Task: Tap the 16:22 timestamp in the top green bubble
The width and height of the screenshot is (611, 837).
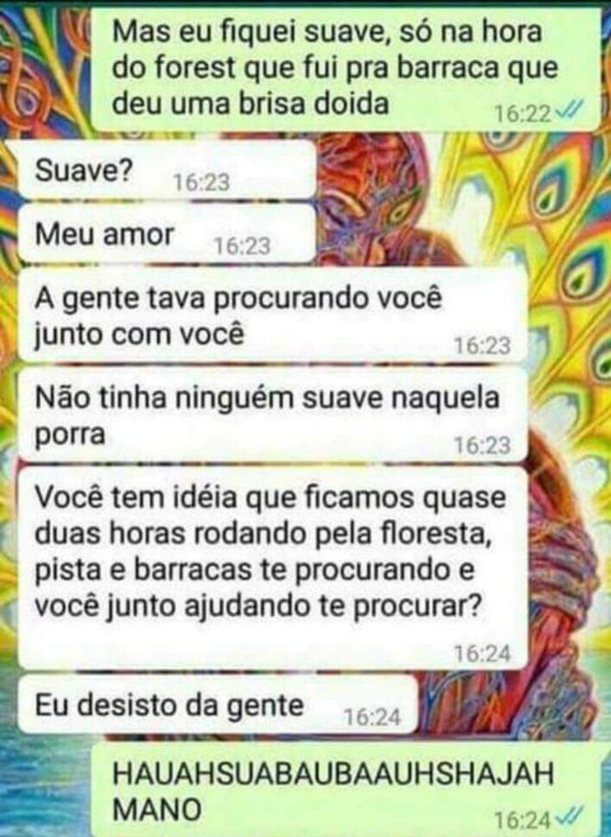Action: (x=522, y=113)
